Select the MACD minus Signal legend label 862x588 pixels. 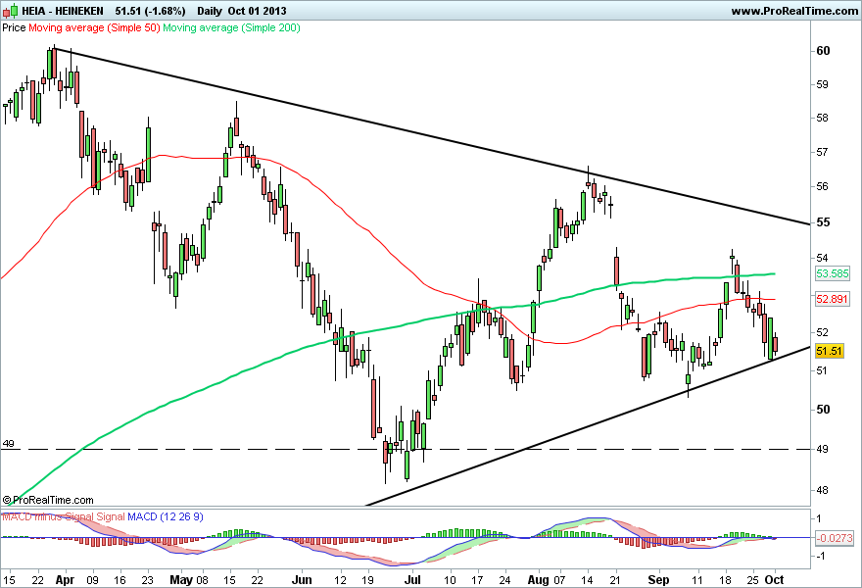point(48,517)
